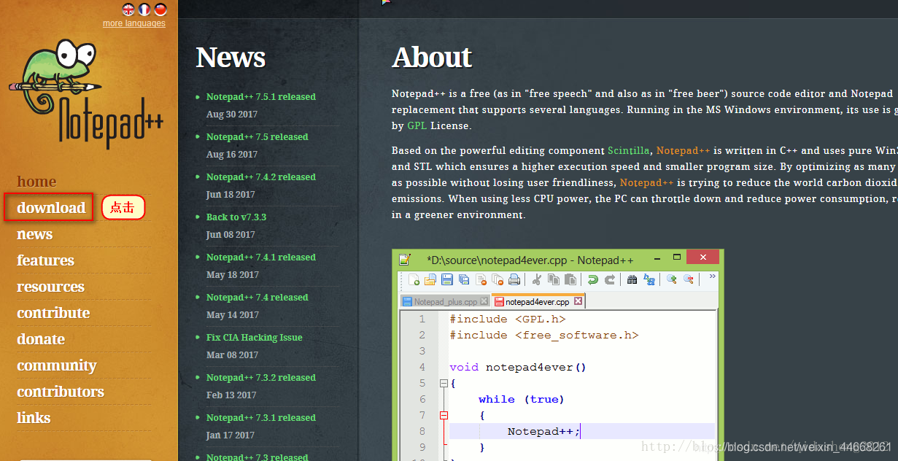This screenshot has width=898, height=461.
Task: Go to the news section in sidebar
Action: (x=34, y=234)
